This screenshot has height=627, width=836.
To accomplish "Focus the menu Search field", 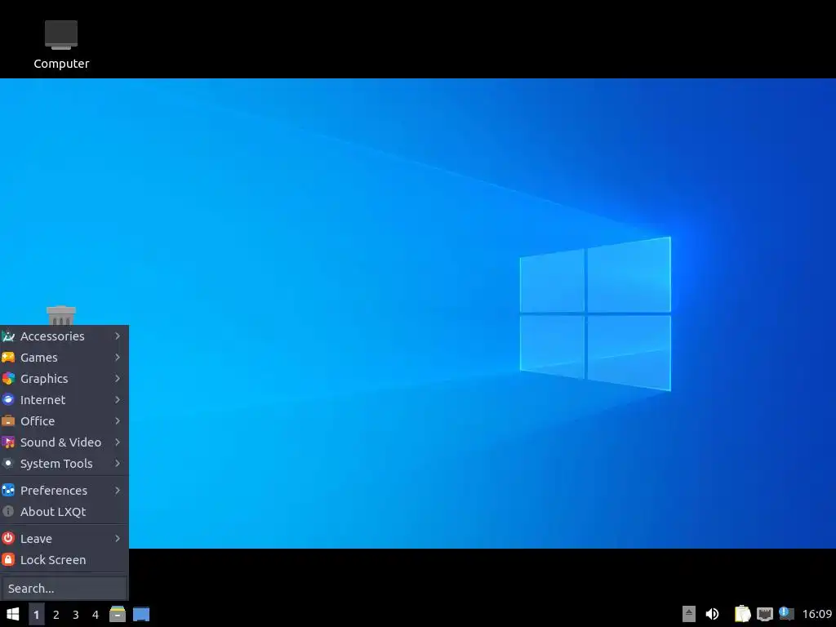I will 64,588.
